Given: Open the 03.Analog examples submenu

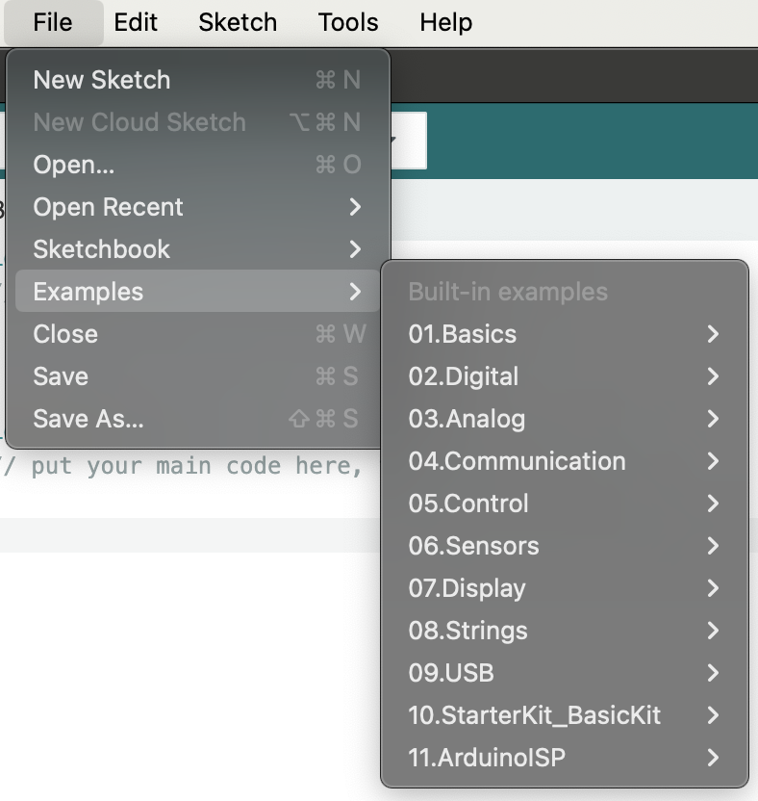Looking at the screenshot, I should tap(564, 419).
